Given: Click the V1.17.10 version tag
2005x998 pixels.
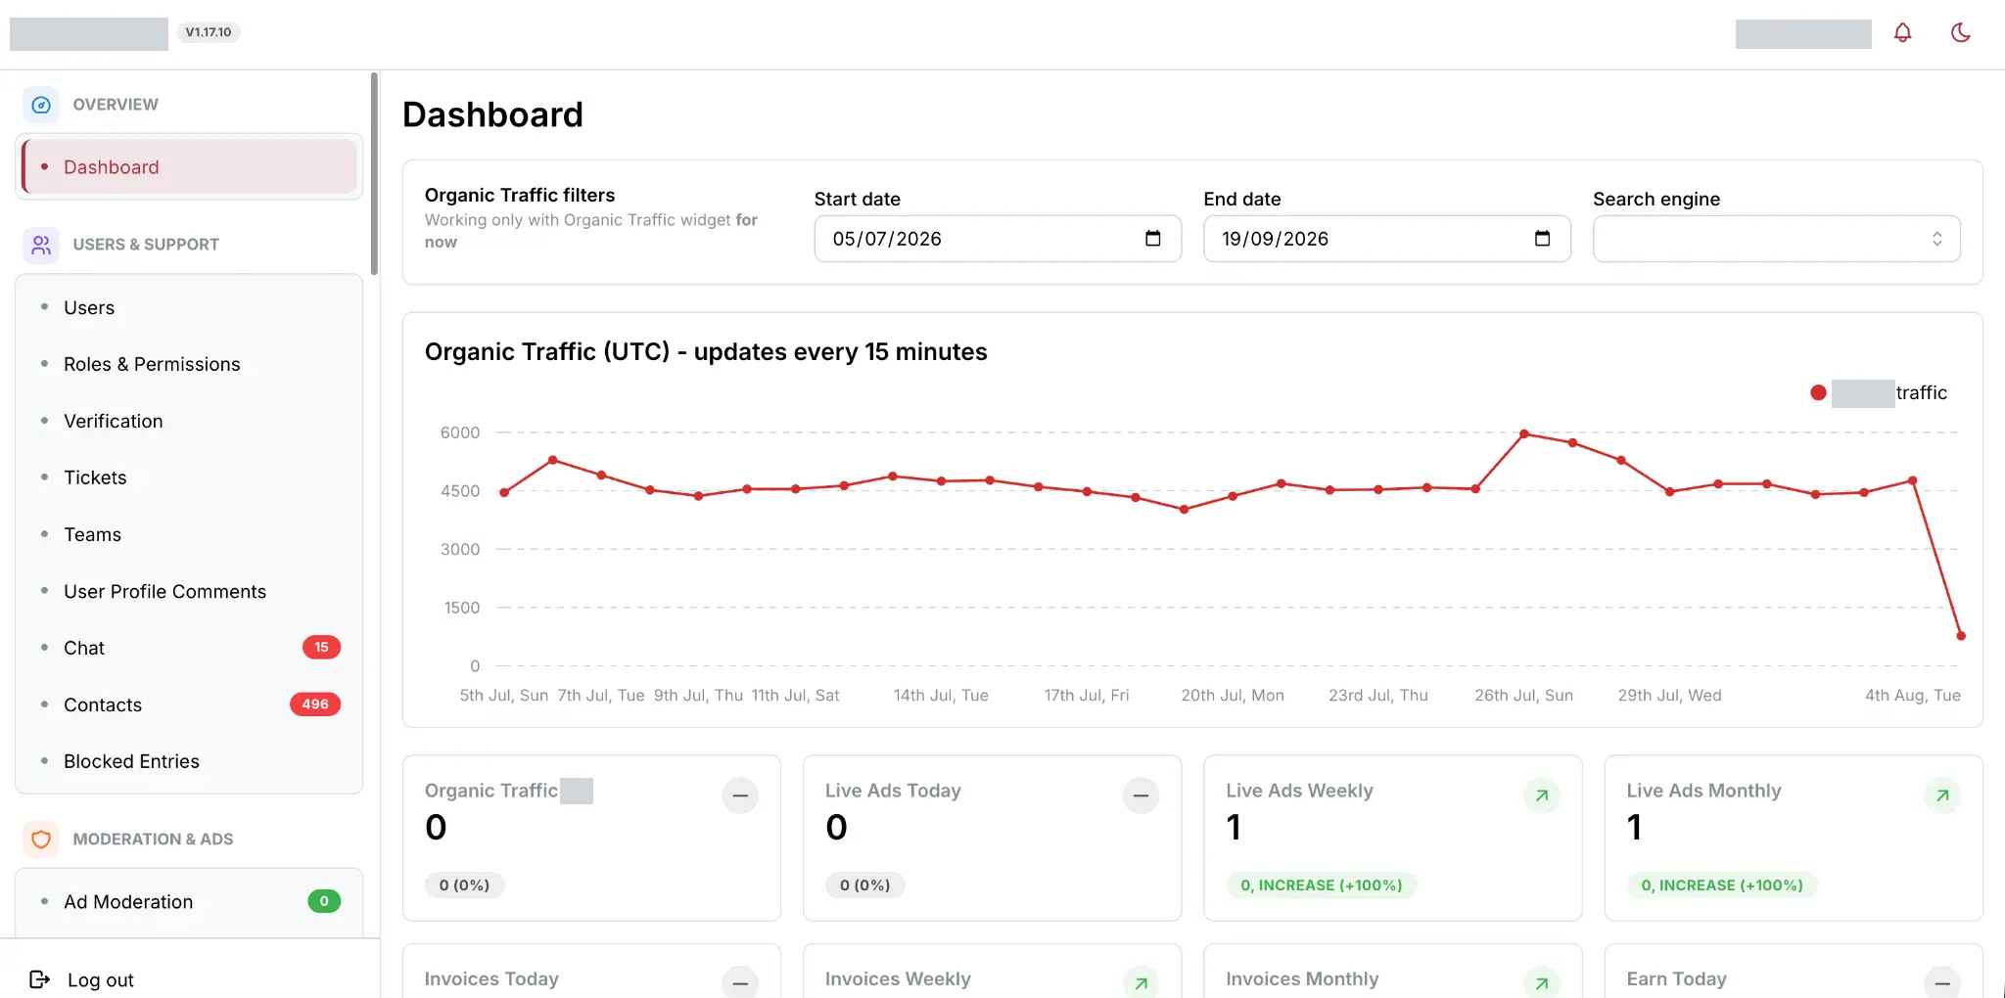Looking at the screenshot, I should pos(209,32).
